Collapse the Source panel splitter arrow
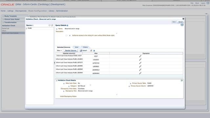 coord(54,63)
